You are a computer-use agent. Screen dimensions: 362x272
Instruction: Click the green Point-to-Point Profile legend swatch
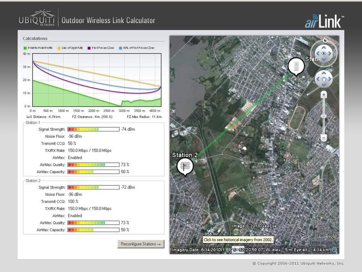coord(25,48)
